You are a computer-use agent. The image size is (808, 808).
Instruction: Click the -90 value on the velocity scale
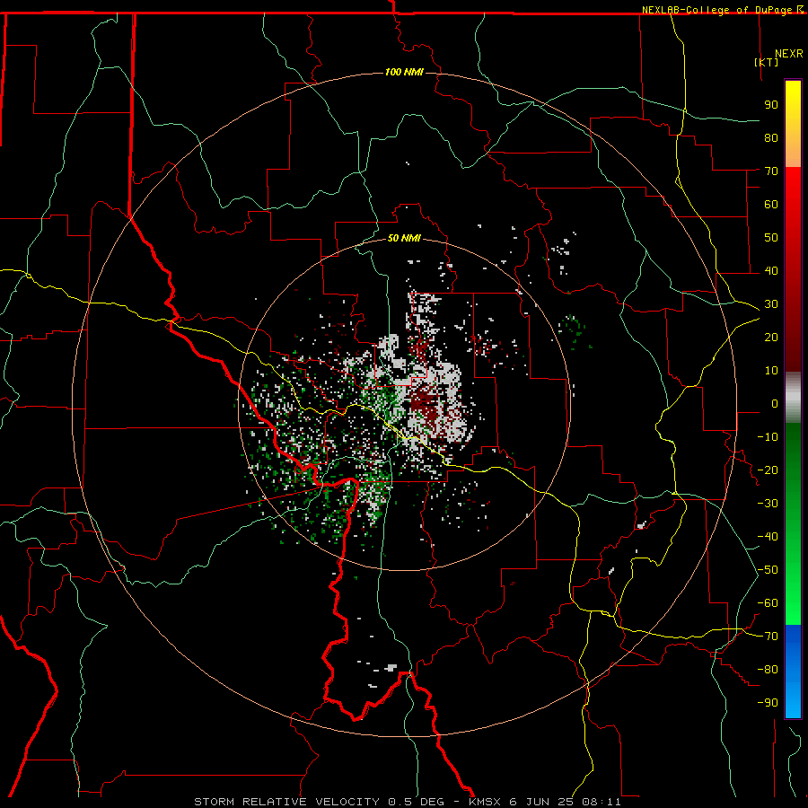[768, 702]
